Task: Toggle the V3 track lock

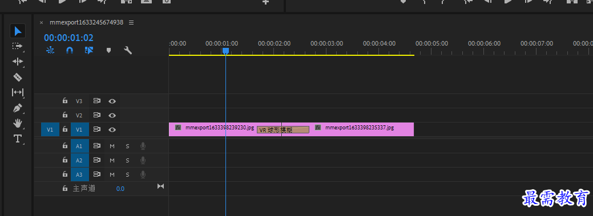Action: pos(65,101)
